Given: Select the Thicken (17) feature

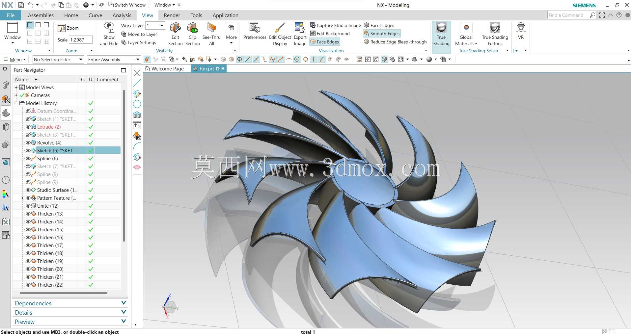Looking at the screenshot, I should pos(67,245).
